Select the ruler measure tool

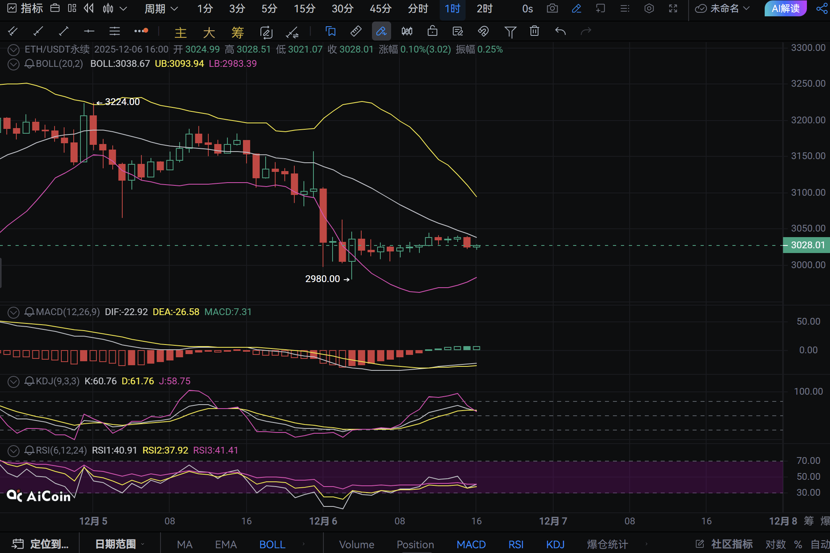pyautogui.click(x=356, y=31)
